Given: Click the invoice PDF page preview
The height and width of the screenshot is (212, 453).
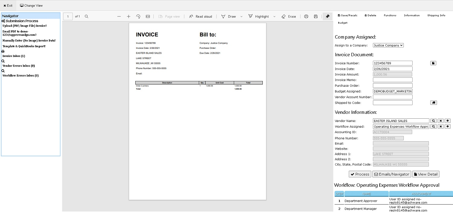Looking at the screenshot, I should [x=198, y=111].
